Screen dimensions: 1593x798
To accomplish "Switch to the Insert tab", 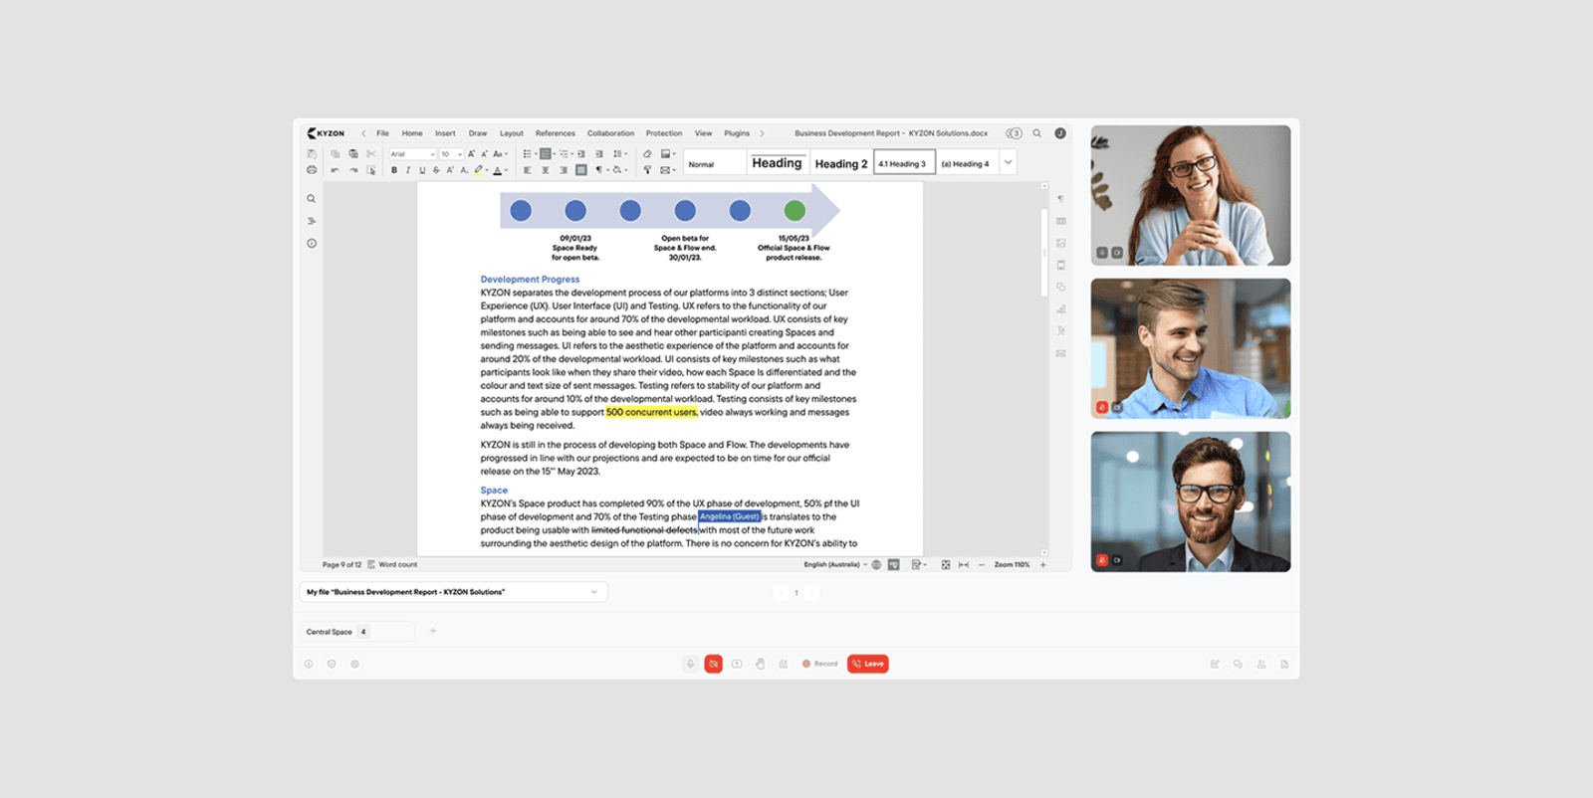I will tap(445, 133).
